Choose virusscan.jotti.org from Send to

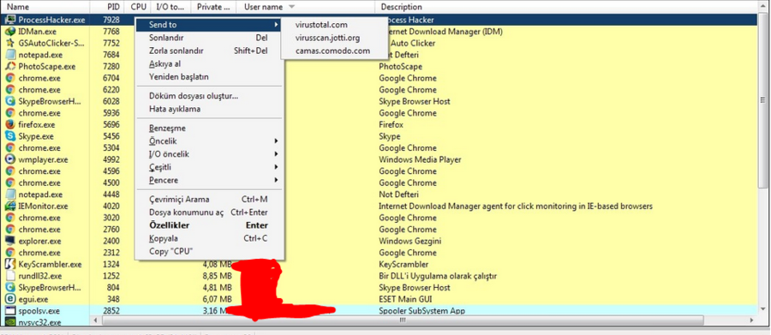tap(327, 38)
